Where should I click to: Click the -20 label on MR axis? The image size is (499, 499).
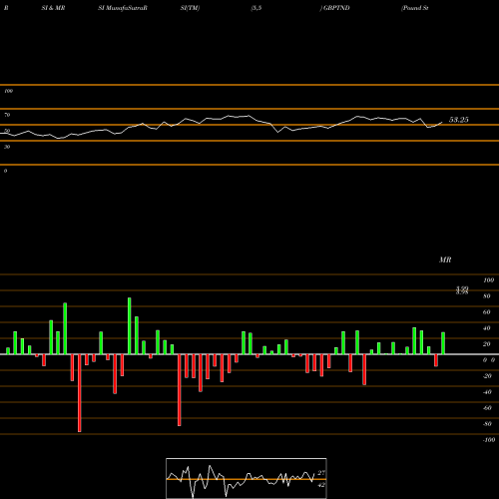click(487, 376)
